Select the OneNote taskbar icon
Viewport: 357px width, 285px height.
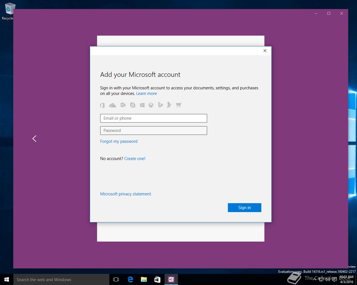pyautogui.click(x=171, y=279)
